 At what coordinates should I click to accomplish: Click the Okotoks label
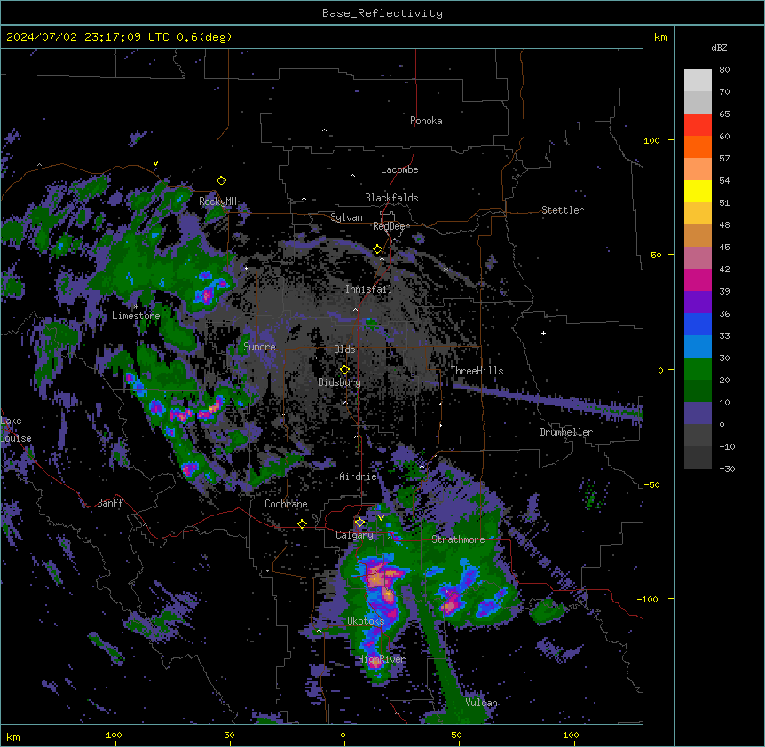tap(366, 621)
